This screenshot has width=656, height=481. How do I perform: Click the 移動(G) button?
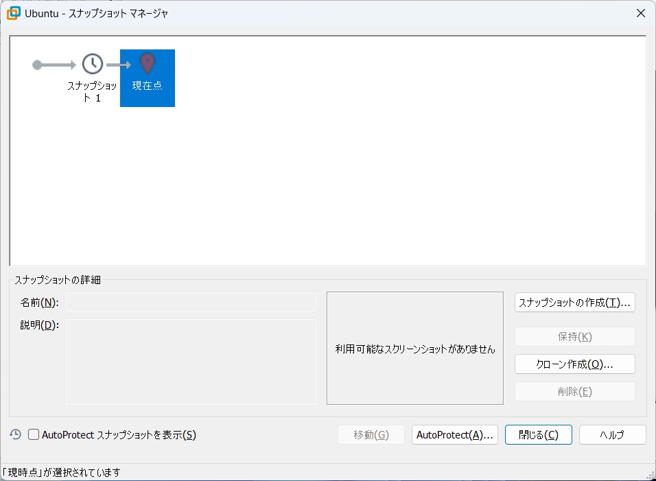pos(371,435)
